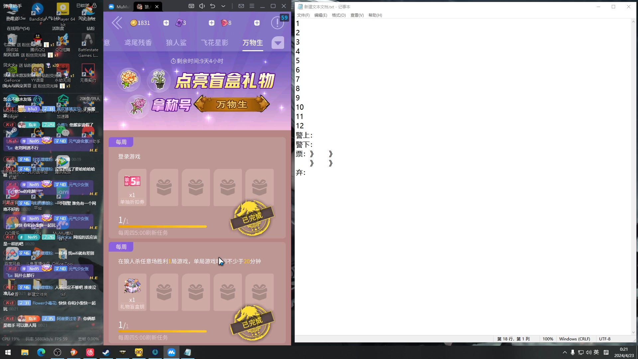Add purple tickets with plus beside the 3

[211, 23]
